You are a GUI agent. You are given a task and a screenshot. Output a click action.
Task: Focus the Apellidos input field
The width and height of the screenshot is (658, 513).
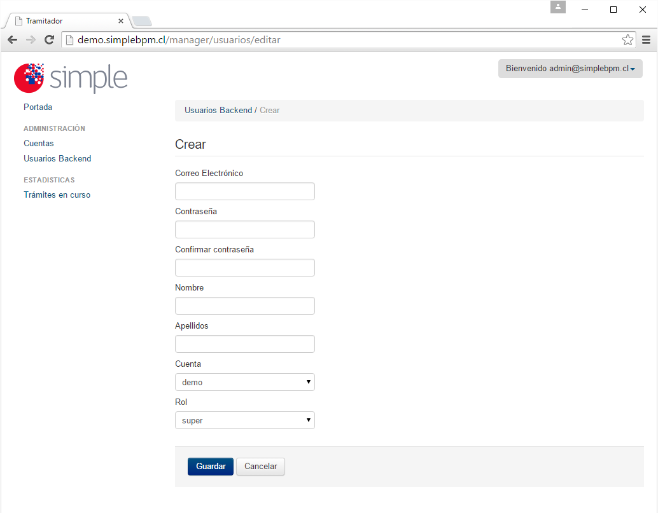(x=244, y=344)
